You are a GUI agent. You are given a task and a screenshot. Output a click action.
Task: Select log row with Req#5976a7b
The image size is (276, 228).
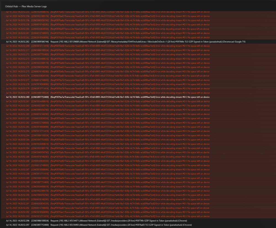(138, 101)
